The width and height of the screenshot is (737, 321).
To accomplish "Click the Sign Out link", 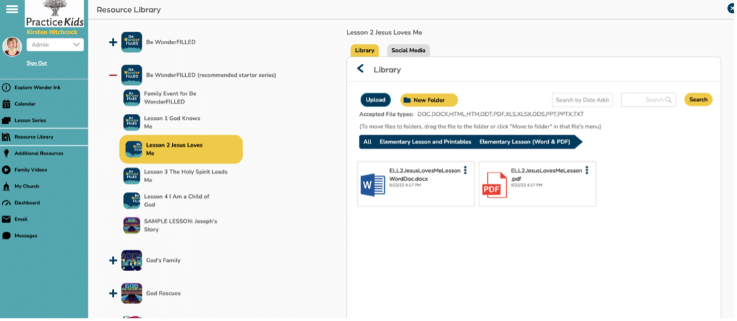I will (36, 63).
